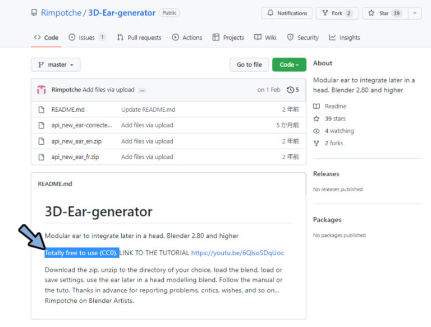Viewport: 431px width, 327px height.
Task: Open the 2 forks link
Action: pyautogui.click(x=334, y=143)
